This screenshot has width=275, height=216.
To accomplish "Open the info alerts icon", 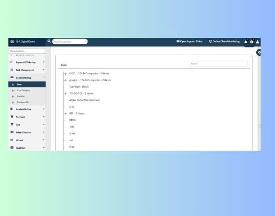I will [251, 42].
